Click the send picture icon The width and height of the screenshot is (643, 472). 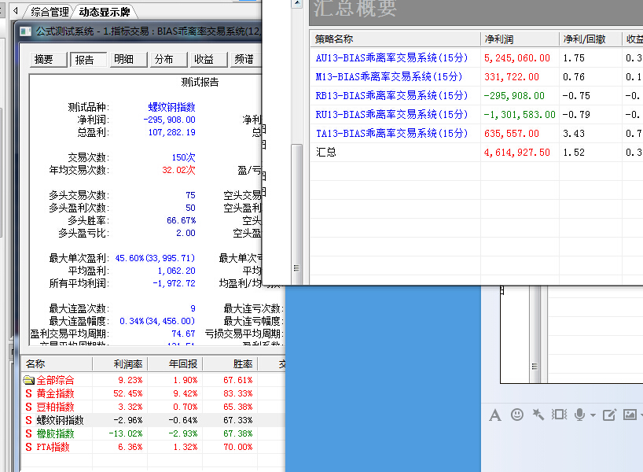630,415
